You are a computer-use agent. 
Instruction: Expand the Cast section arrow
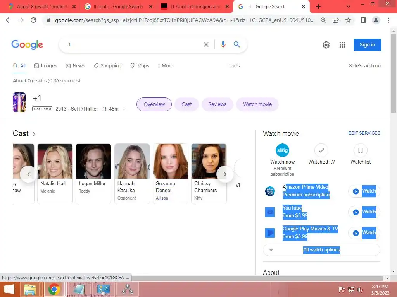point(34,134)
